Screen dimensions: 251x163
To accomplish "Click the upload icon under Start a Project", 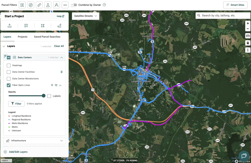I will pyautogui.click(x=9, y=26).
